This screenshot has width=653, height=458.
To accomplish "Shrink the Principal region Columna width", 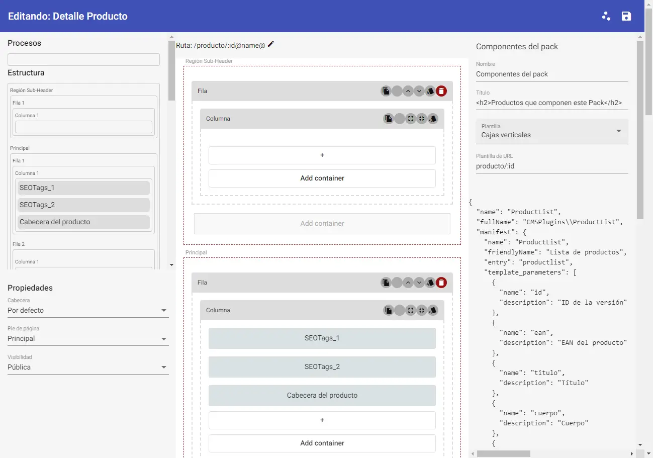I will (x=422, y=310).
